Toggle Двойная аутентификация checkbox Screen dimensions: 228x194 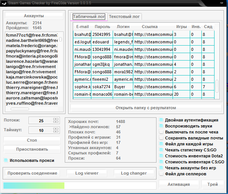(x=161, y=120)
